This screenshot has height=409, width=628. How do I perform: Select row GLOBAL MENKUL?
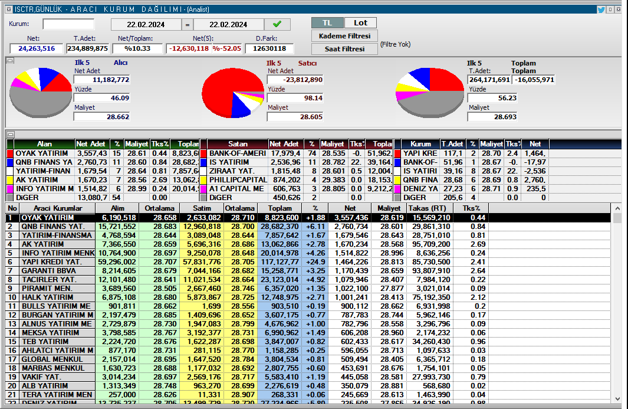coord(308,359)
